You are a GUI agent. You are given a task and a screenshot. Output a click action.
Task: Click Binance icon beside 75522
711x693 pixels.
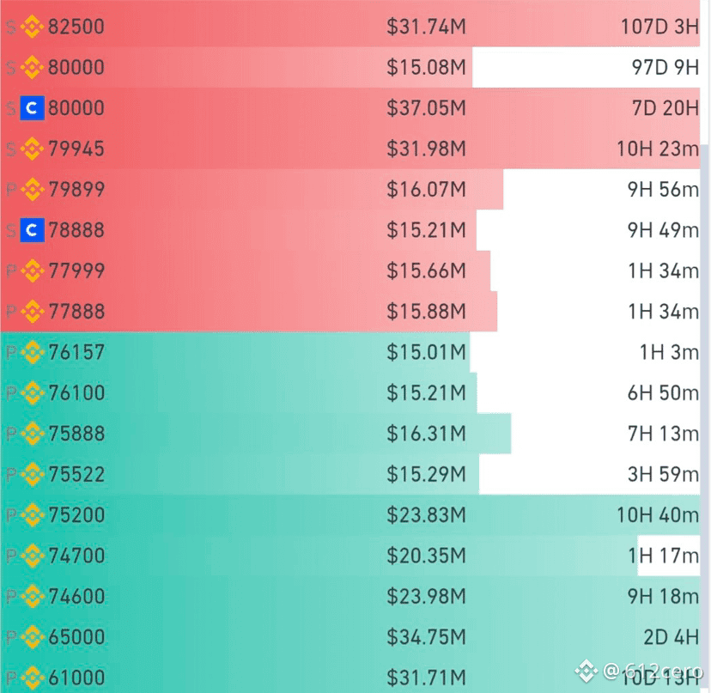click(32, 474)
